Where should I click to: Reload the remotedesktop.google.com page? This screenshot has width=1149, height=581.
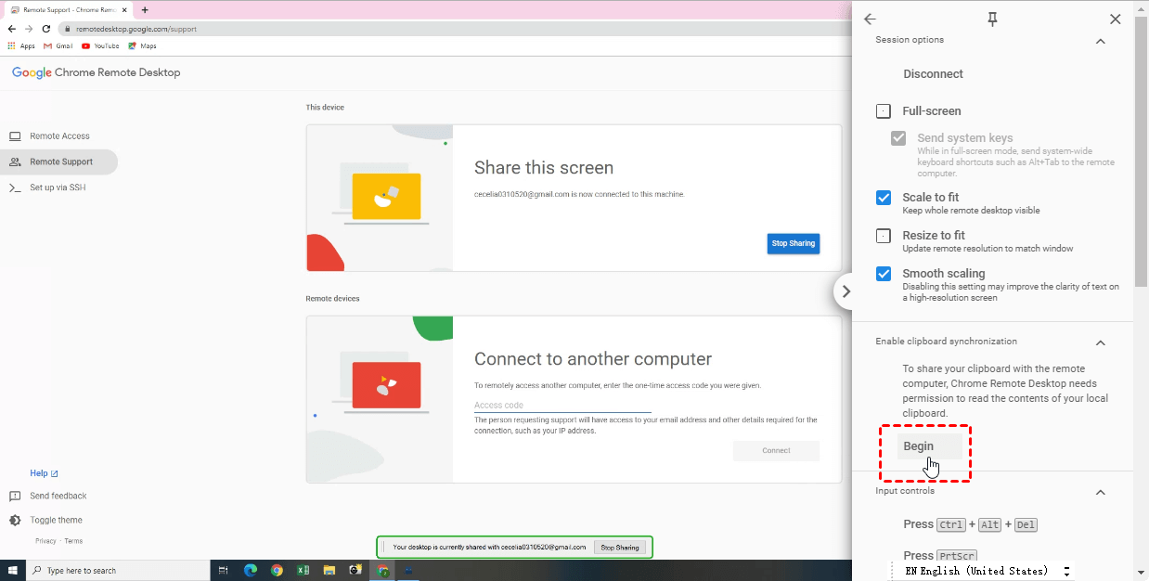tap(46, 29)
